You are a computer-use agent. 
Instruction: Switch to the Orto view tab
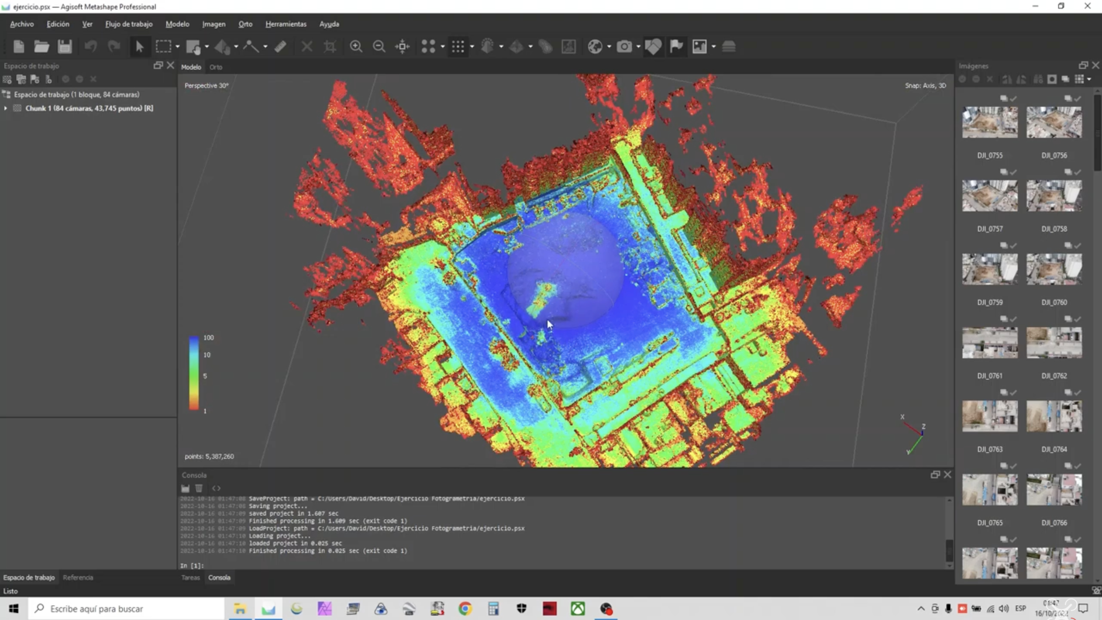click(215, 67)
